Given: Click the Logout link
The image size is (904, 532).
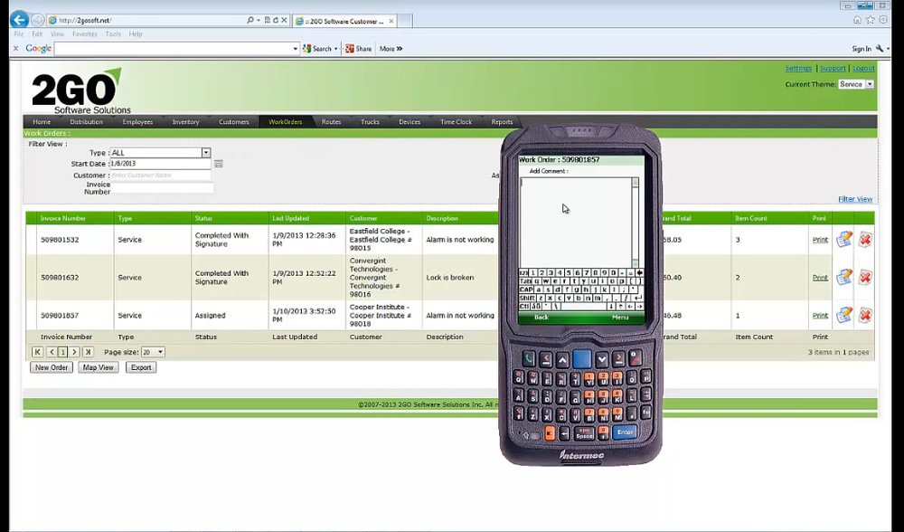Looking at the screenshot, I should click(863, 68).
